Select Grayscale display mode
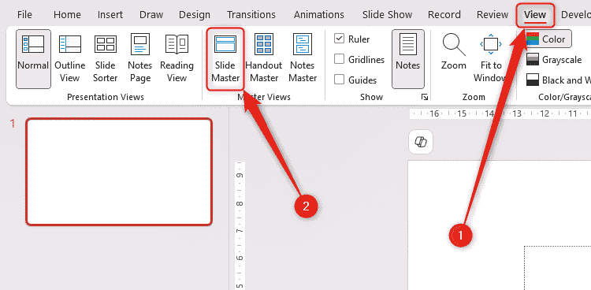Viewport: 591px width, 290px height. point(554,60)
